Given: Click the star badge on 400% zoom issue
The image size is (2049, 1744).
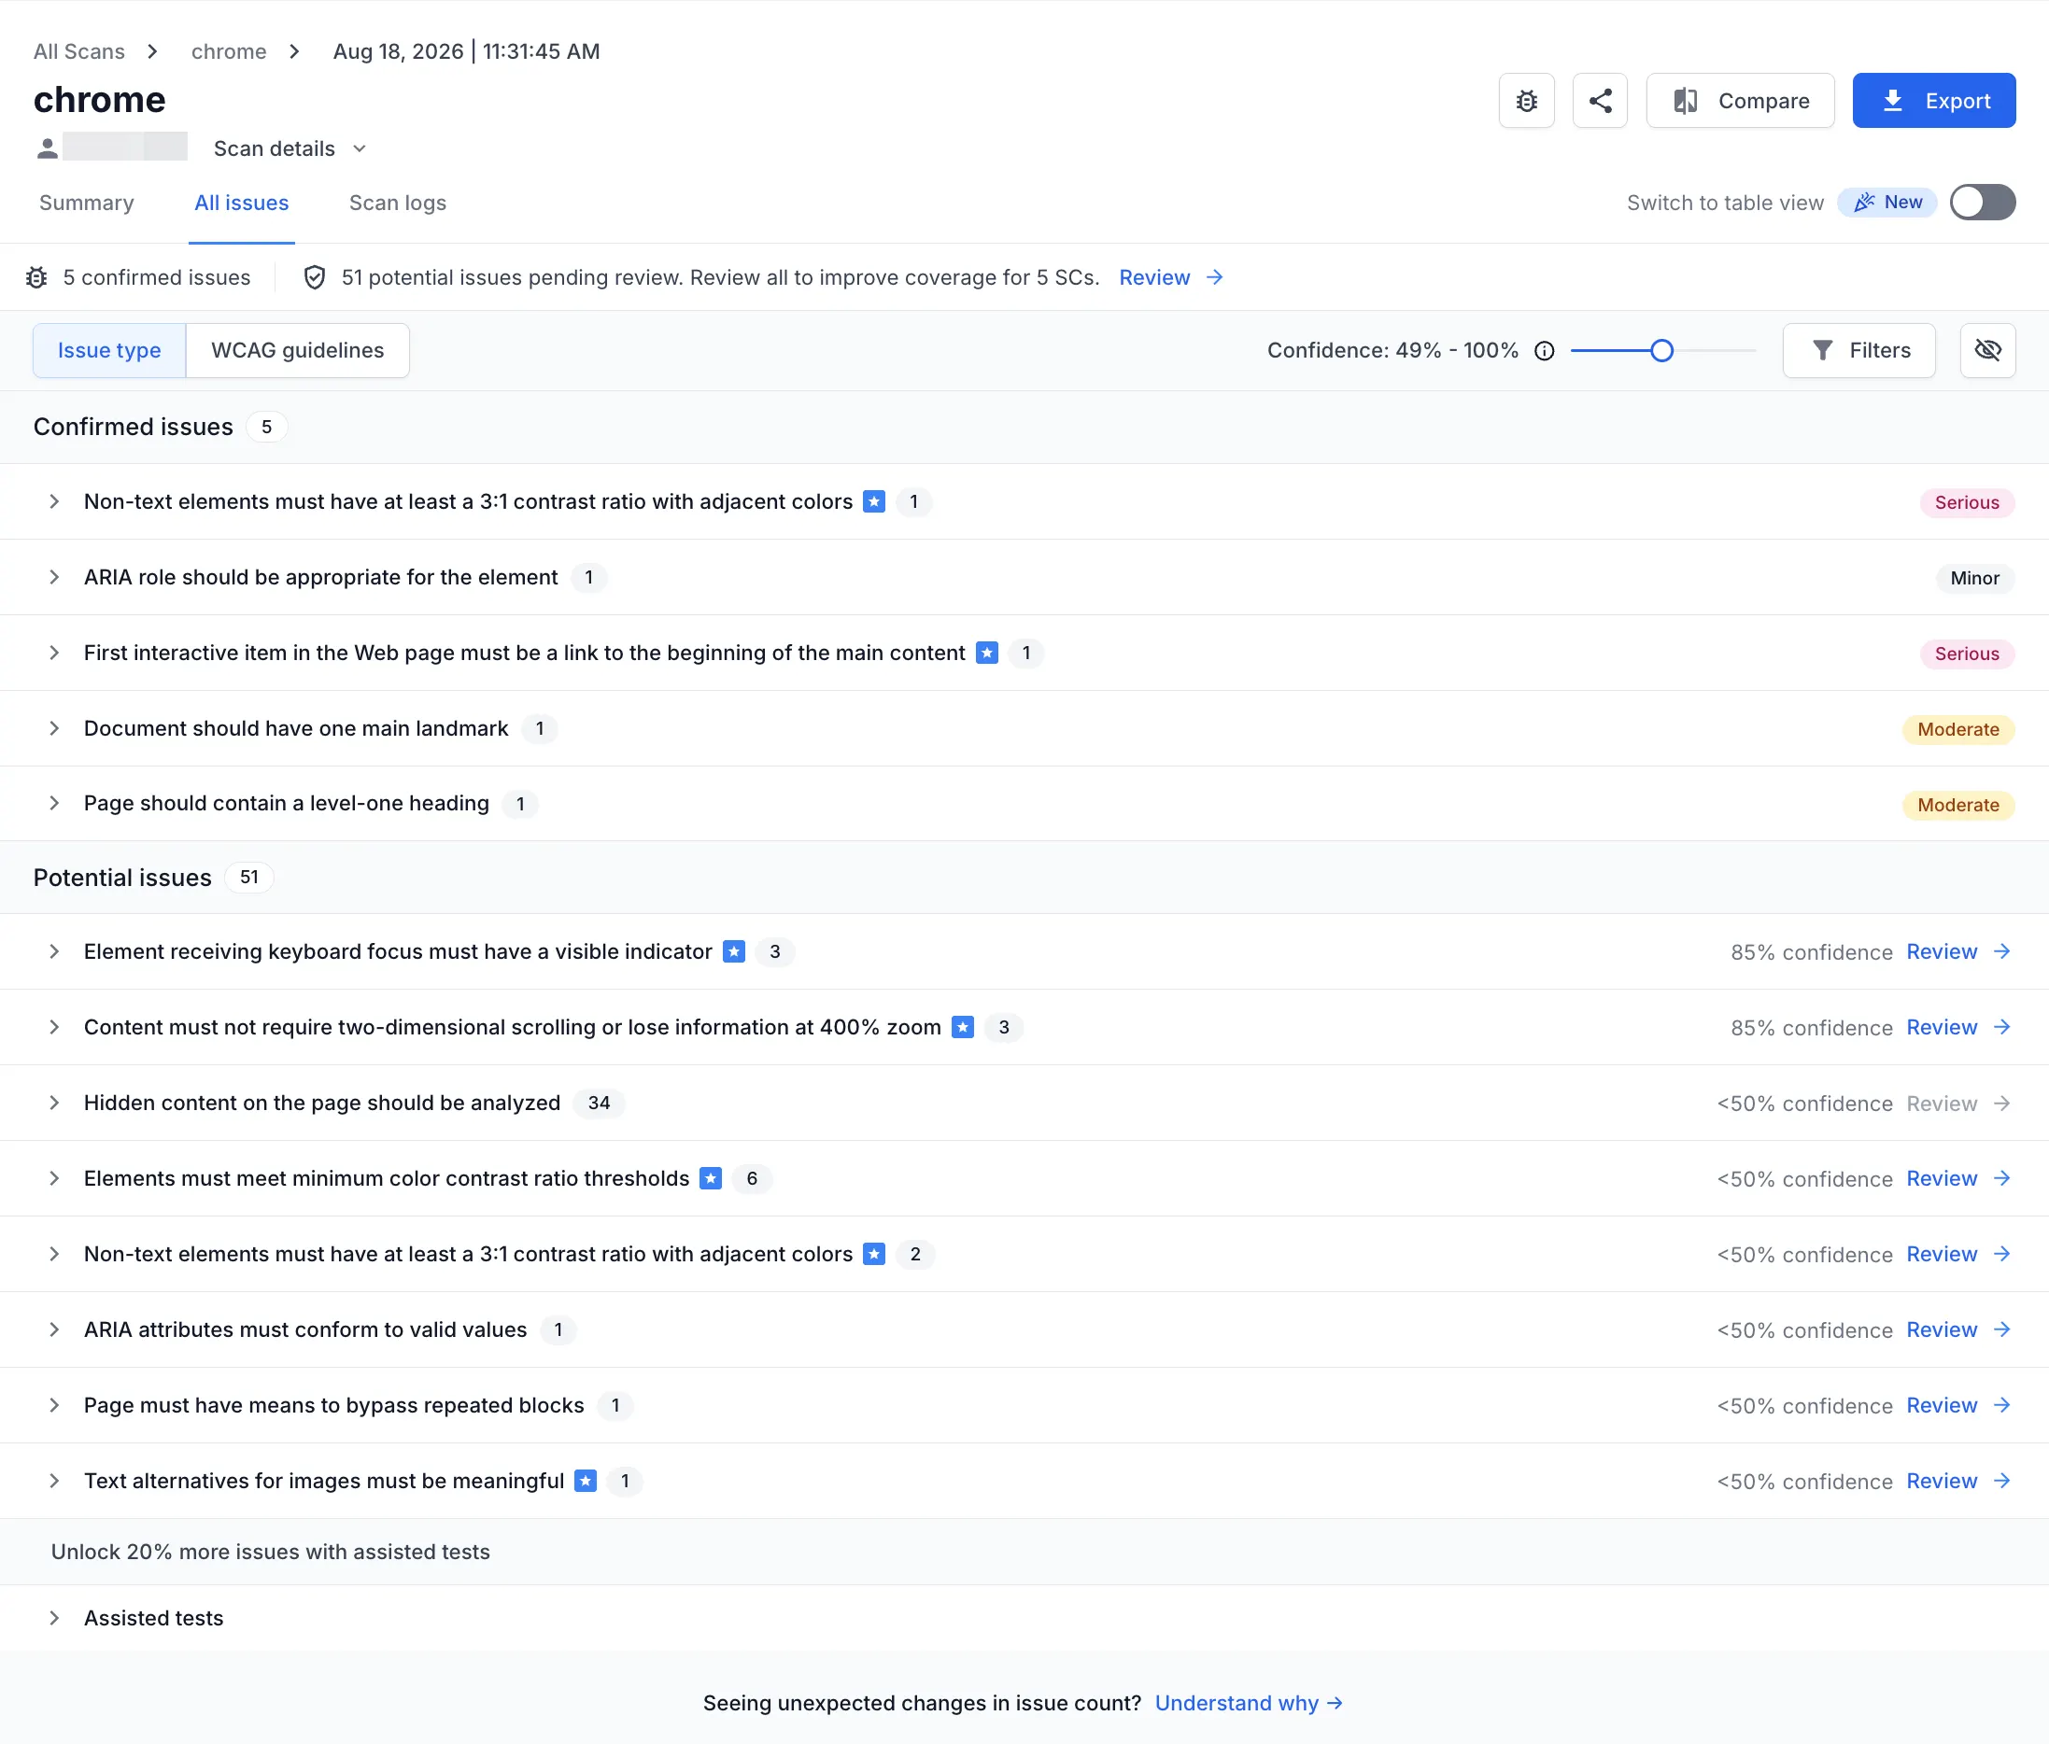Looking at the screenshot, I should click(x=963, y=1028).
